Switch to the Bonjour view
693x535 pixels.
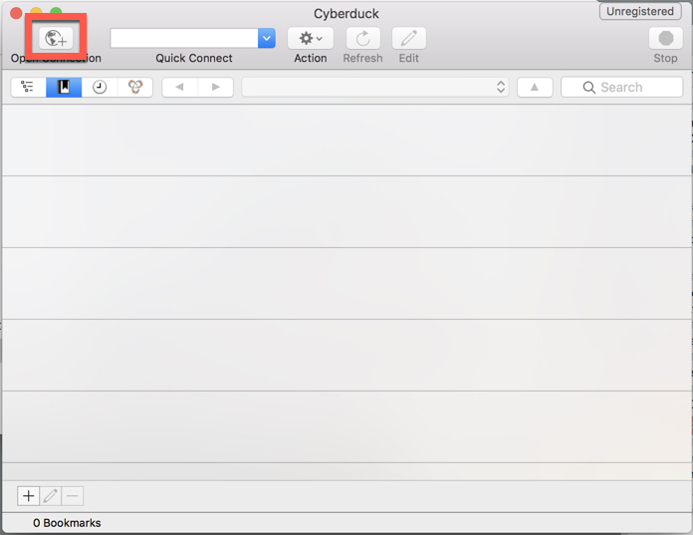point(135,87)
